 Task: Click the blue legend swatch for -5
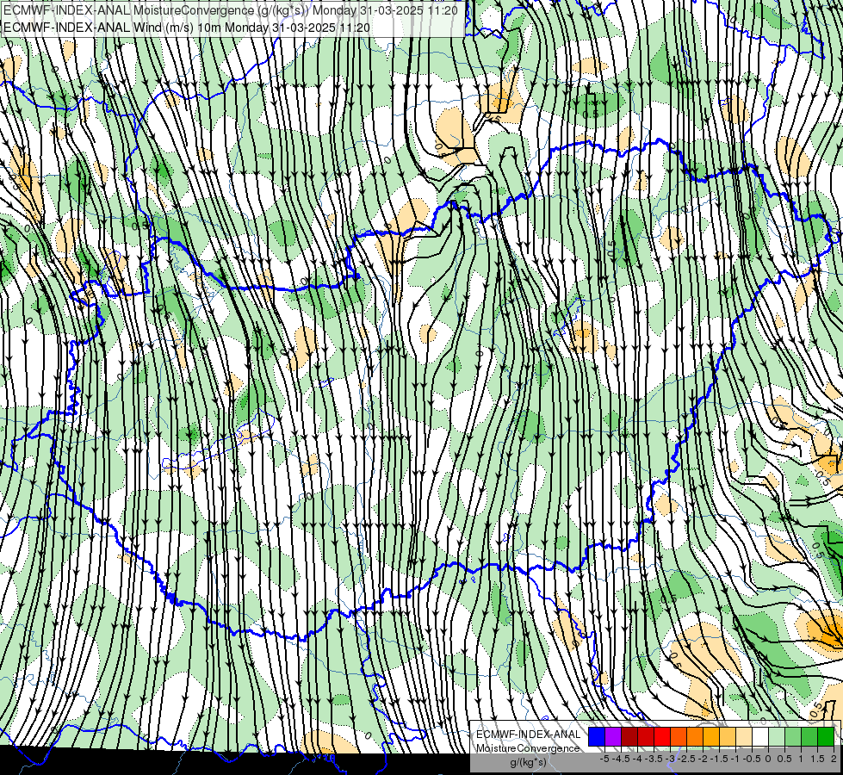click(597, 737)
